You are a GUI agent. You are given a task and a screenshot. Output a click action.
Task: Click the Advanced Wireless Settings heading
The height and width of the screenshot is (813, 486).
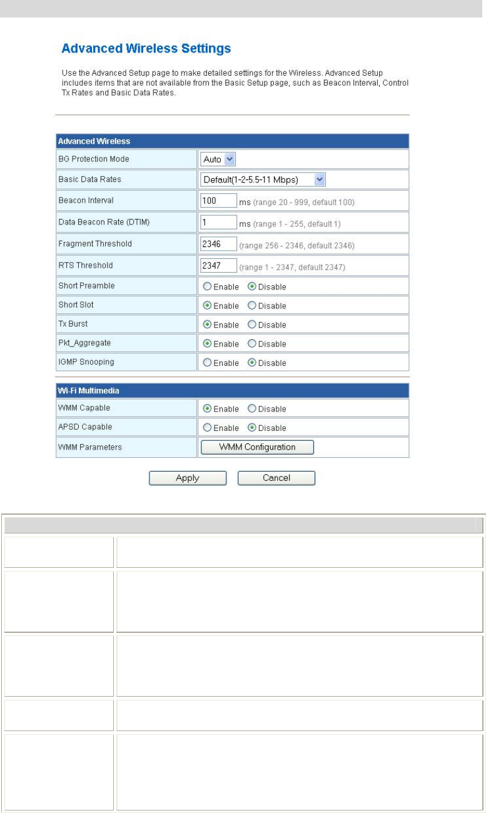[x=146, y=48]
